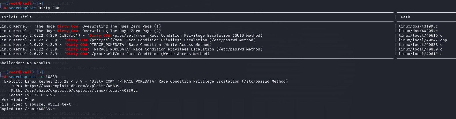Click the 'searchsploit -m 40839' command line
This screenshot has width=456, height=119.
click(x=33, y=77)
